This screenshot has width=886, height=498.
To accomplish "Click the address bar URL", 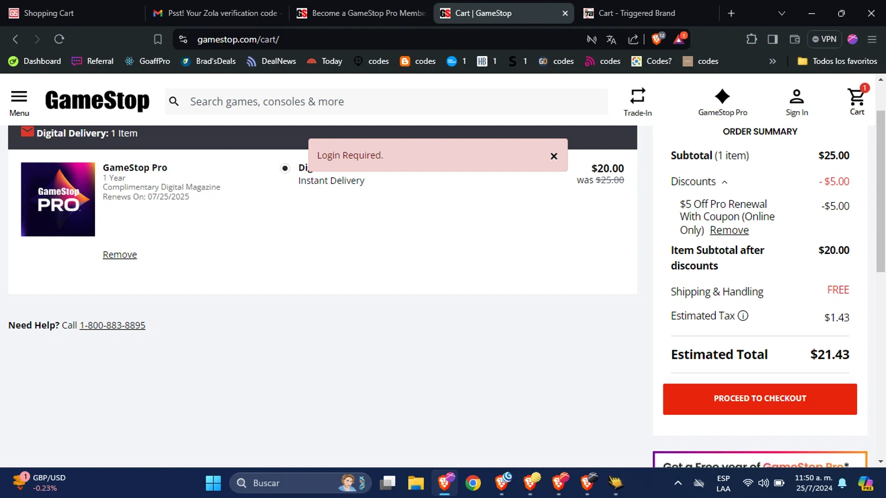I will click(x=238, y=39).
